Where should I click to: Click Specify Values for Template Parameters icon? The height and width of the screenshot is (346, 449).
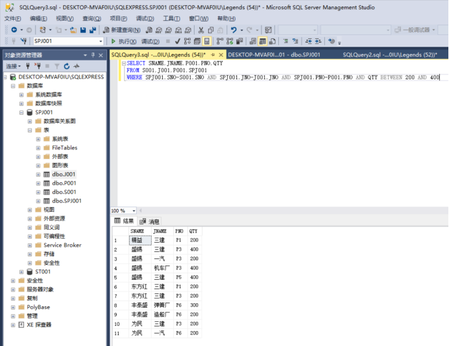pyautogui.click(x=332, y=42)
